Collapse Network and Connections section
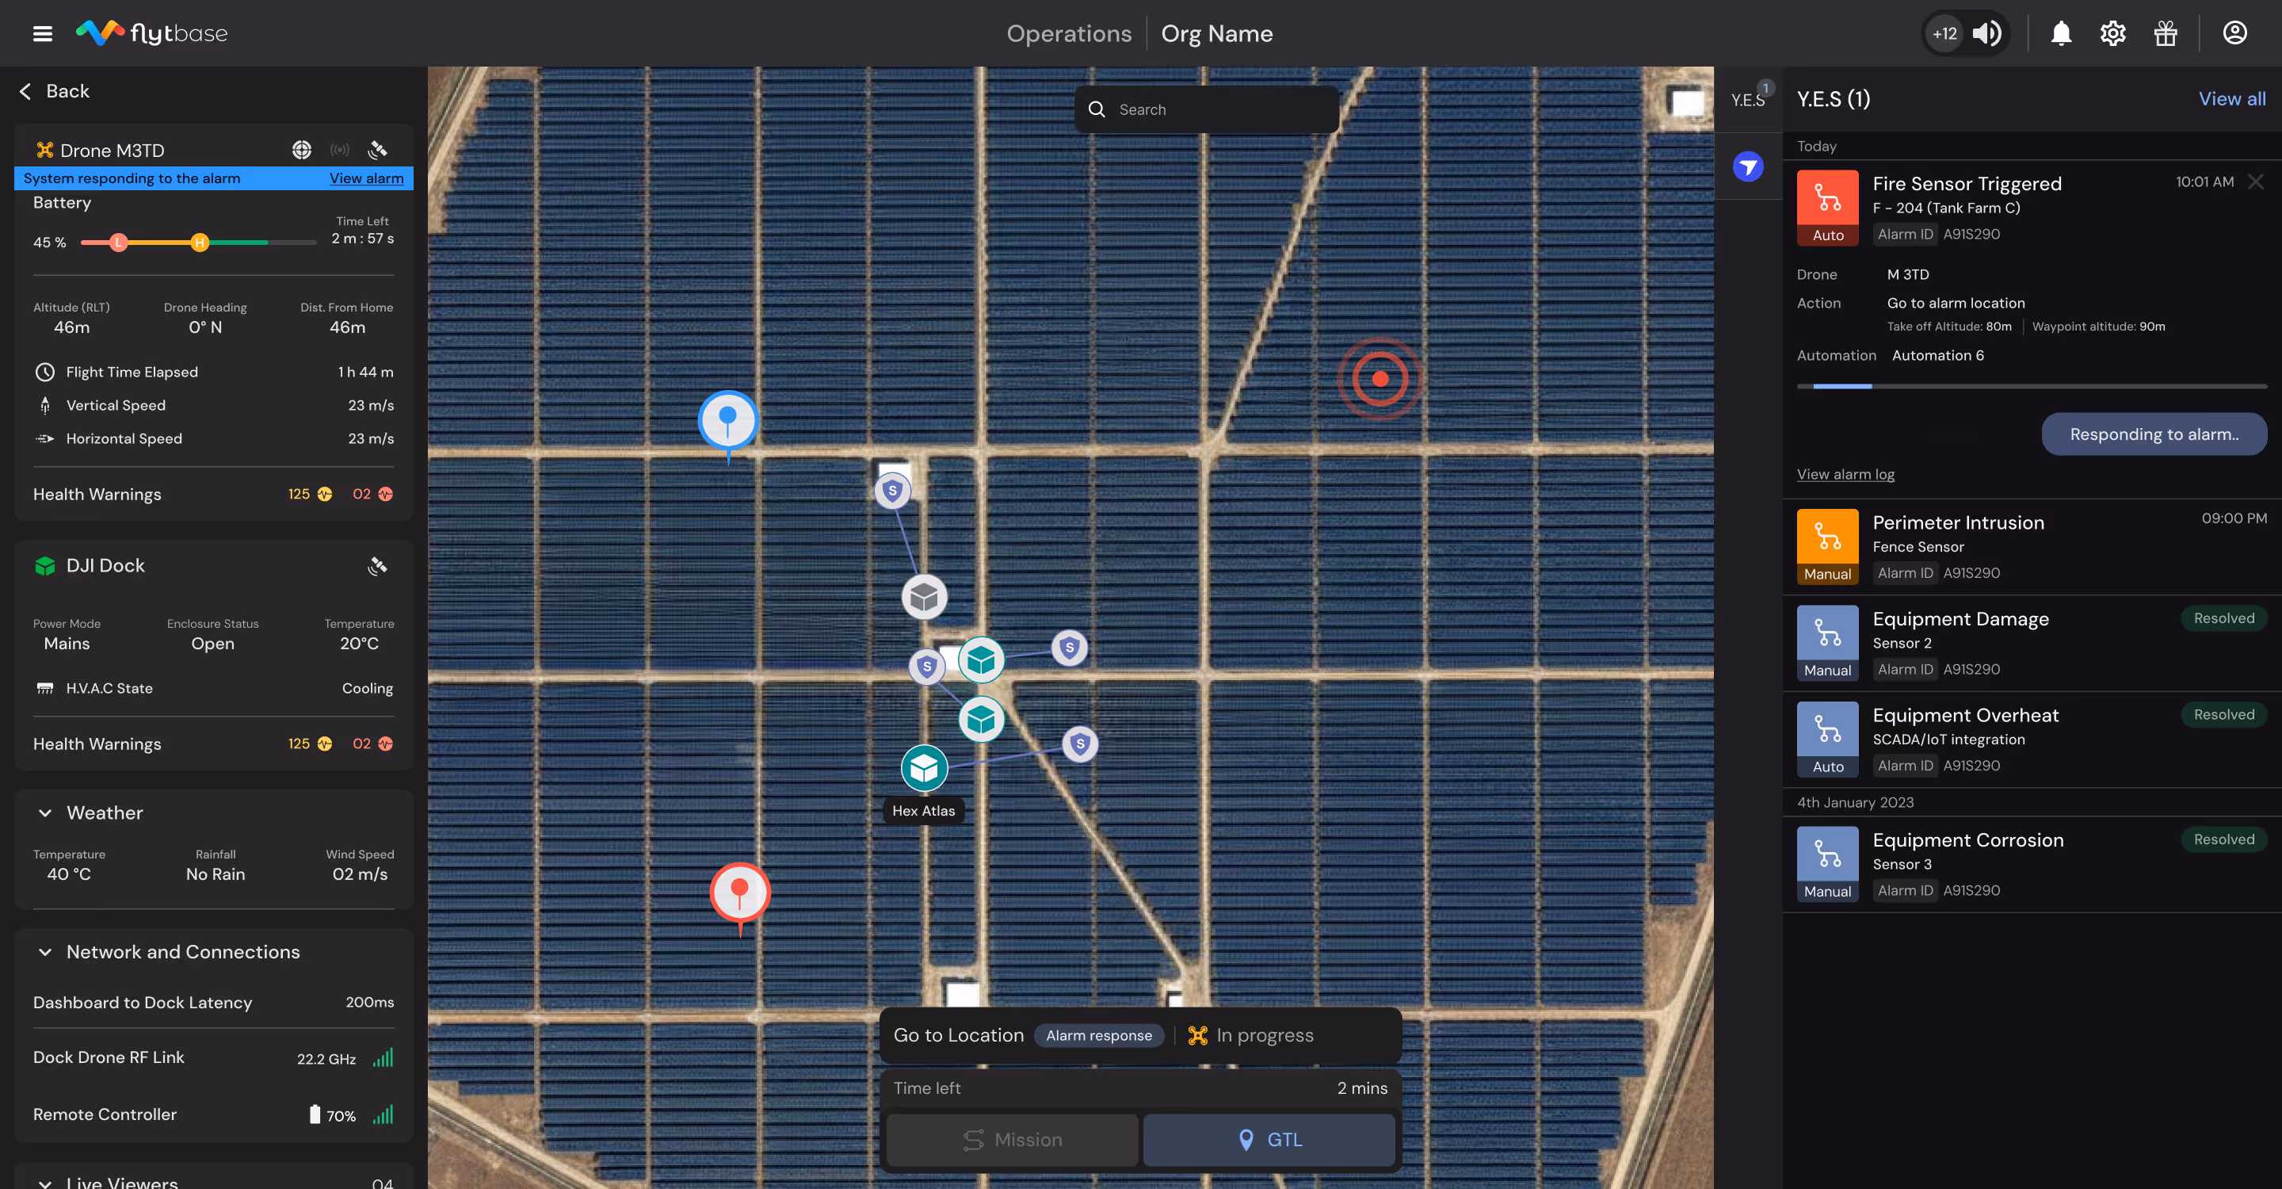 click(x=45, y=951)
